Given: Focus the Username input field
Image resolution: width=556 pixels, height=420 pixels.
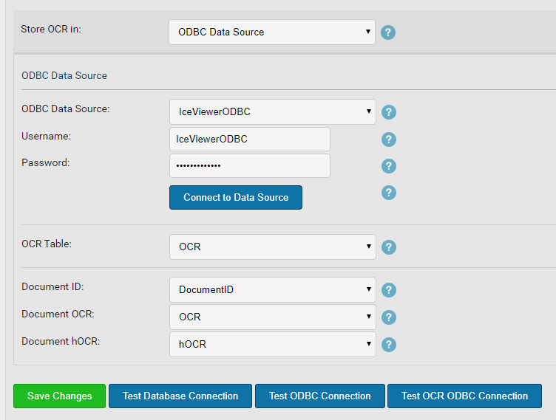Looking at the screenshot, I should [x=250, y=140].
